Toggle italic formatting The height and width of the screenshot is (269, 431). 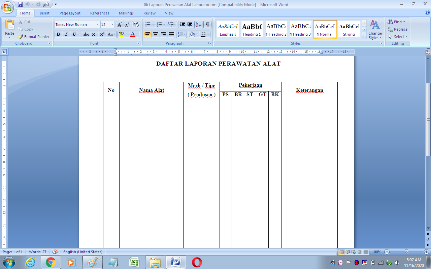(66, 34)
